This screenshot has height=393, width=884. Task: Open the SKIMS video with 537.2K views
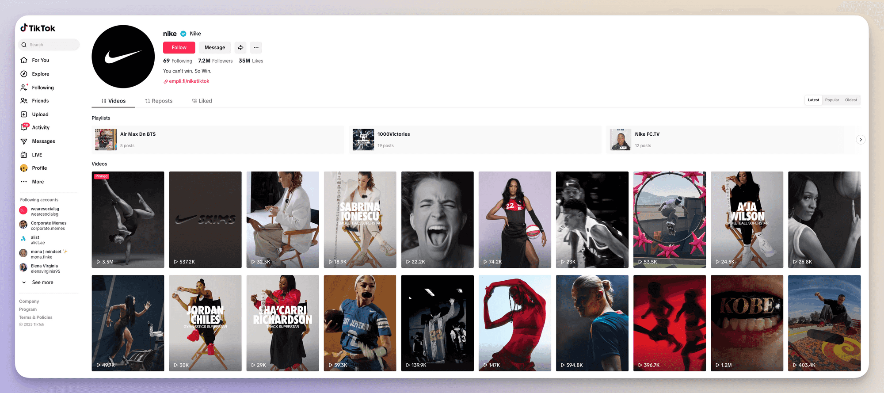click(206, 220)
